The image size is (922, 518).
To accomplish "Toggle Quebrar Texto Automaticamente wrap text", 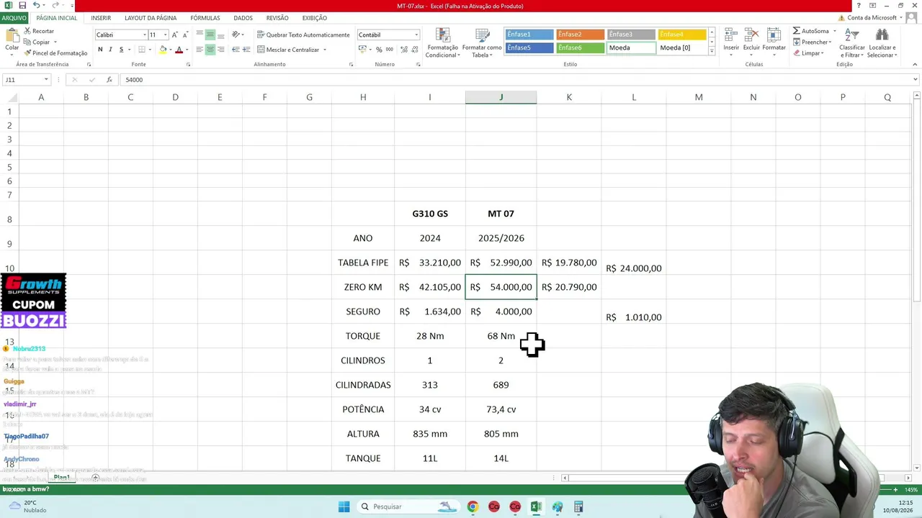I will point(303,35).
